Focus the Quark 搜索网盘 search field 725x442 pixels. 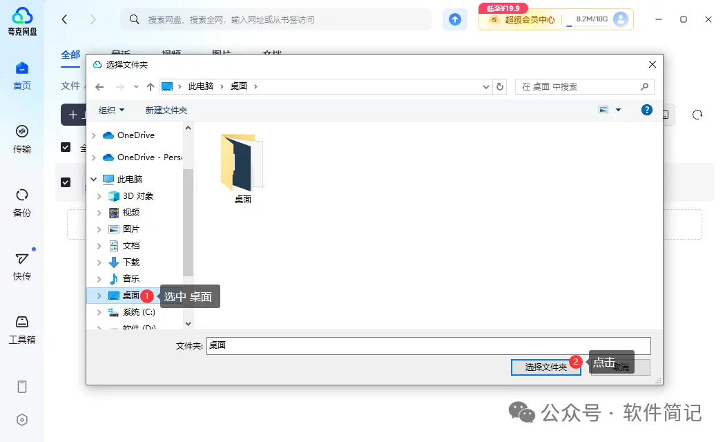tap(276, 19)
